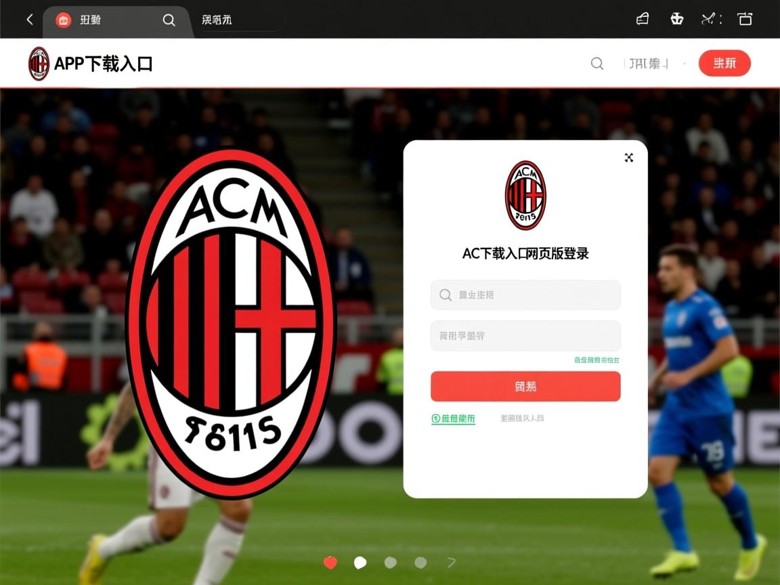Select the second carousel dot indicator

point(360,563)
